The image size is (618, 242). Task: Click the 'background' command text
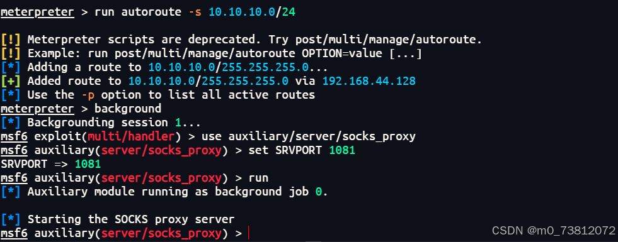point(128,109)
